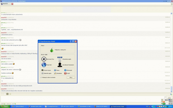Close the www555 chat tab

coord(12,4)
